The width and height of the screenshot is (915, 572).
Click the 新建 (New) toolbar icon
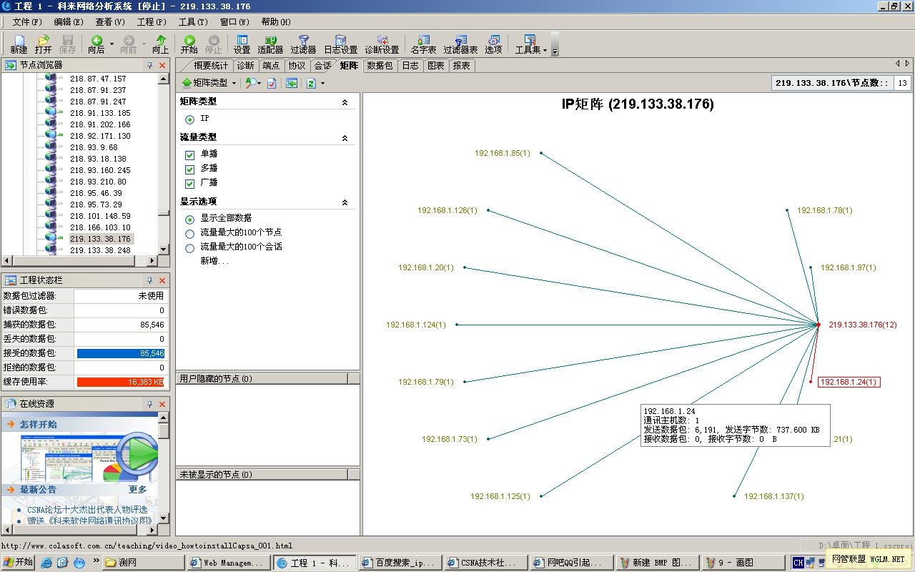(19, 44)
